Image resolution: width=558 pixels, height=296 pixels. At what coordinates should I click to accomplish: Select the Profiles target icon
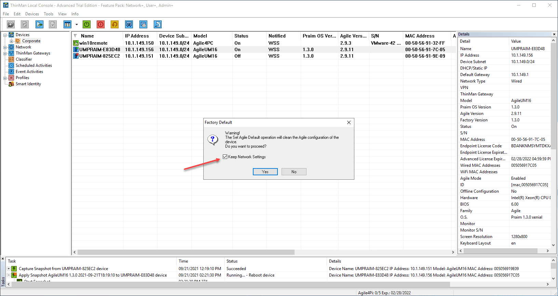point(11,78)
